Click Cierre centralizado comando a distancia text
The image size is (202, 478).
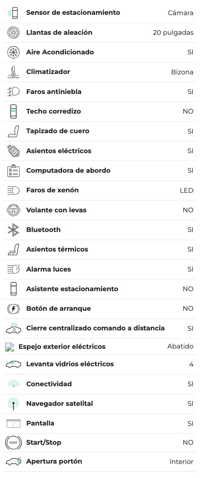[95, 328]
